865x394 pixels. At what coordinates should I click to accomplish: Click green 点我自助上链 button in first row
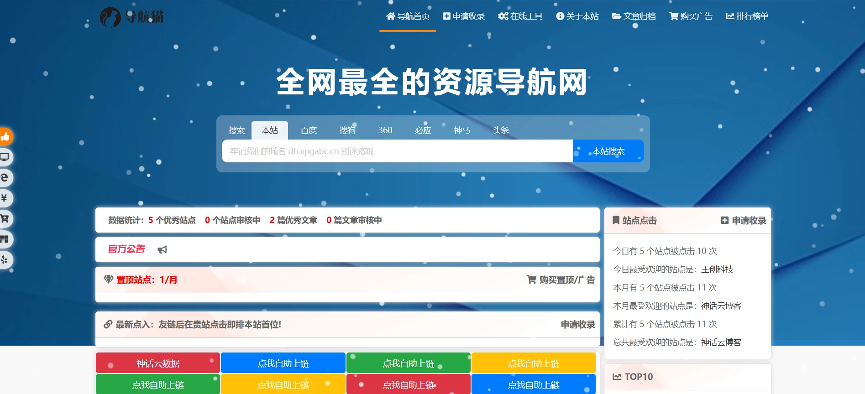[x=409, y=363]
